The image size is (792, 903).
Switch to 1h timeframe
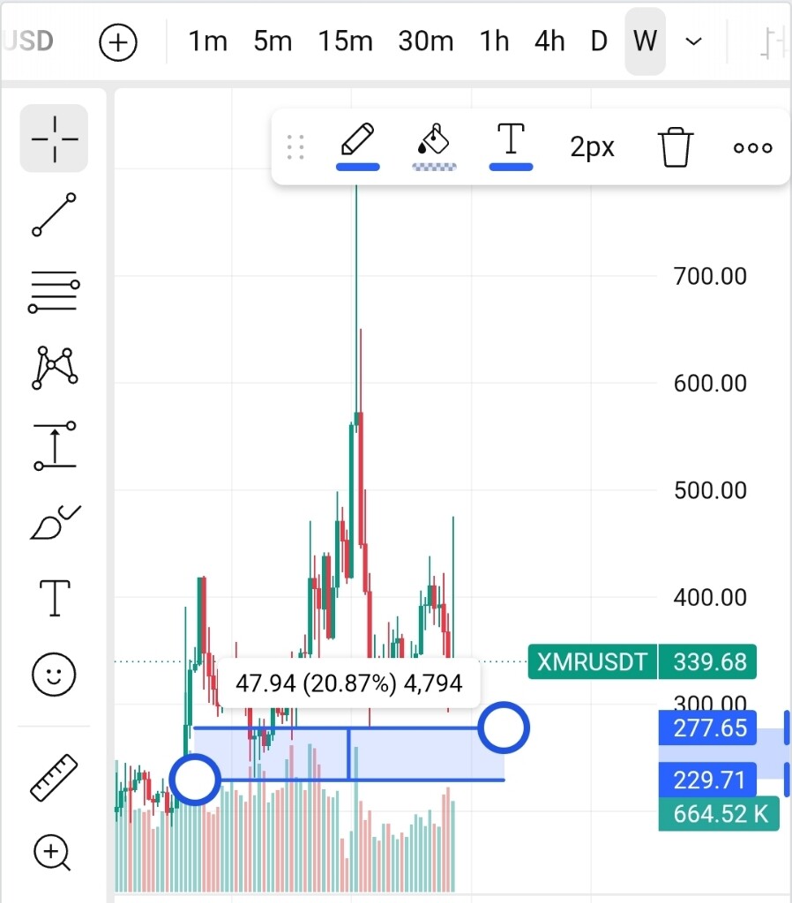click(494, 41)
